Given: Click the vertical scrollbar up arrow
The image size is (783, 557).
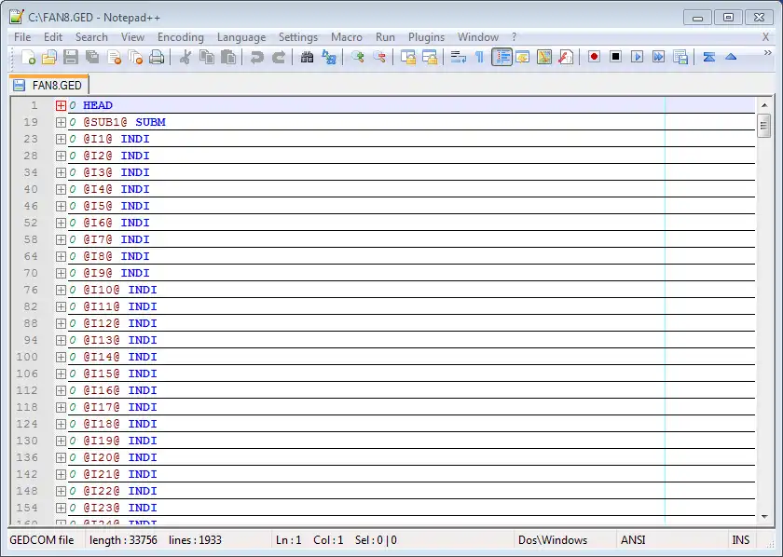Looking at the screenshot, I should click(764, 105).
